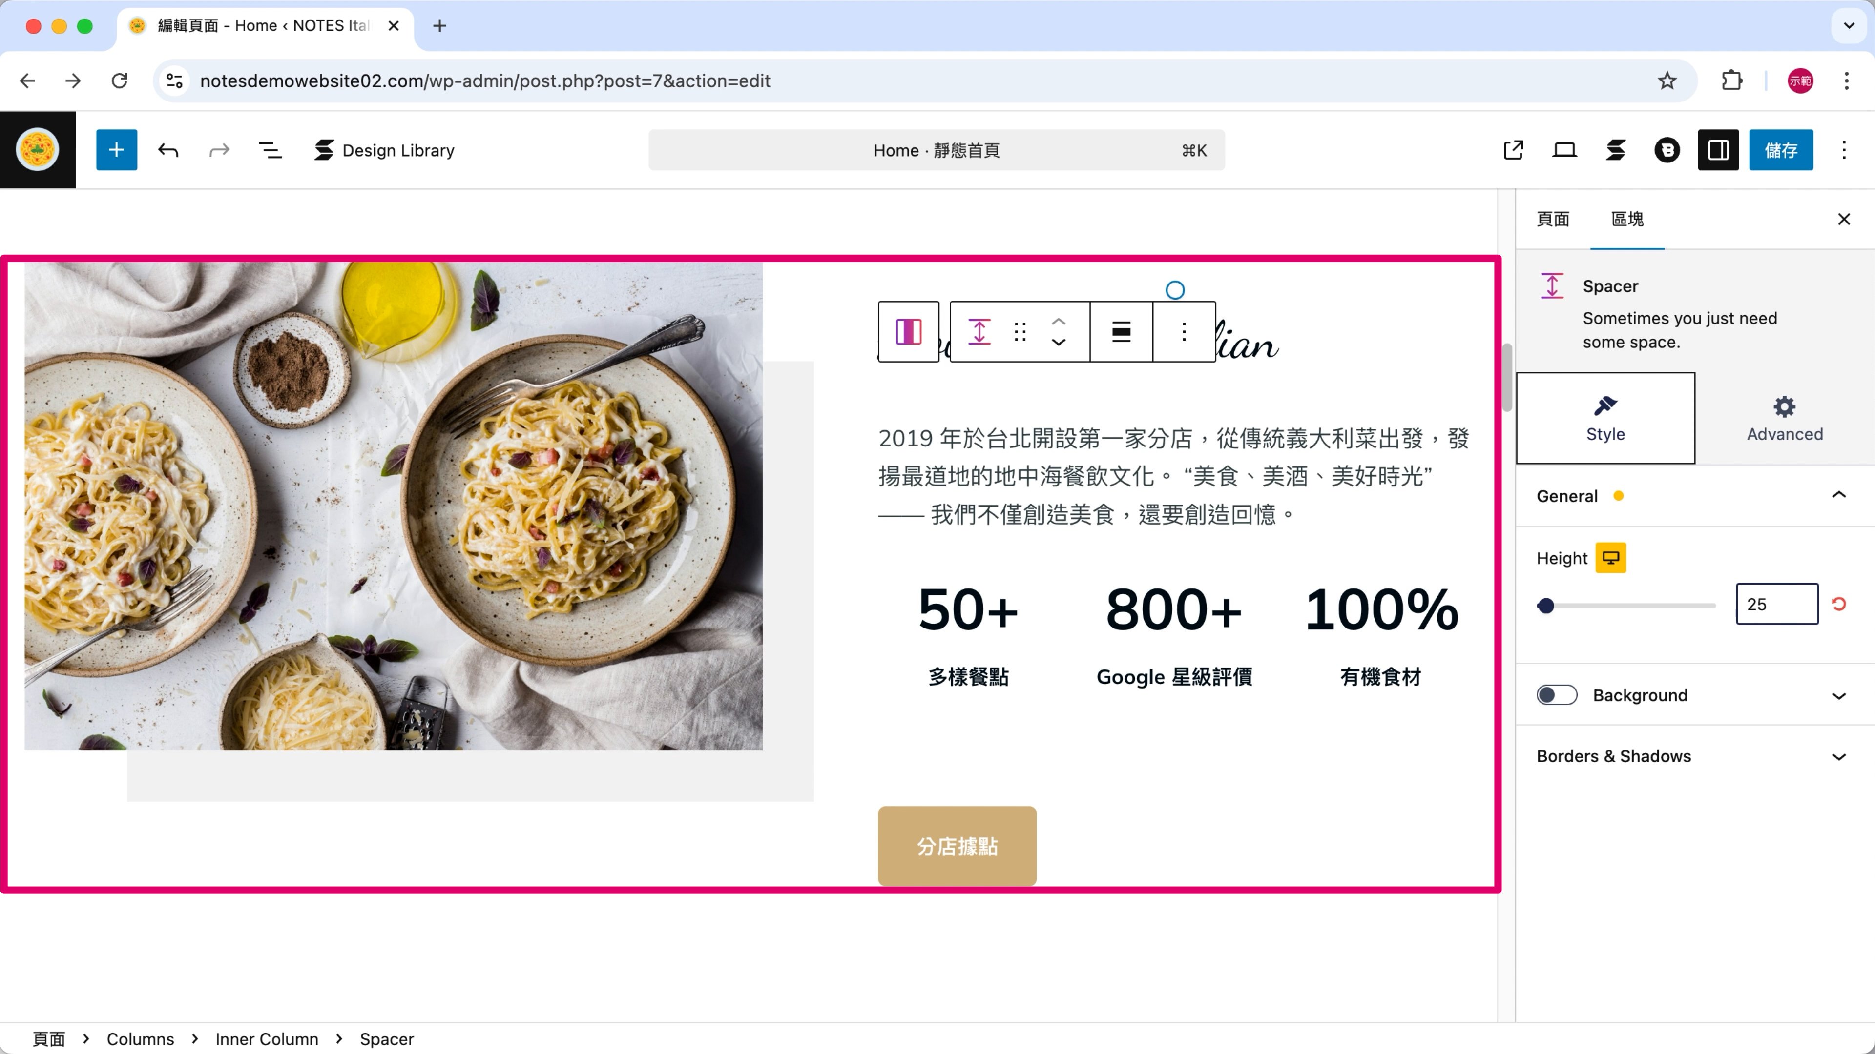Screen dimensions: 1875x1054
Task: Open the laptop device preview icon
Action: tap(1564, 150)
